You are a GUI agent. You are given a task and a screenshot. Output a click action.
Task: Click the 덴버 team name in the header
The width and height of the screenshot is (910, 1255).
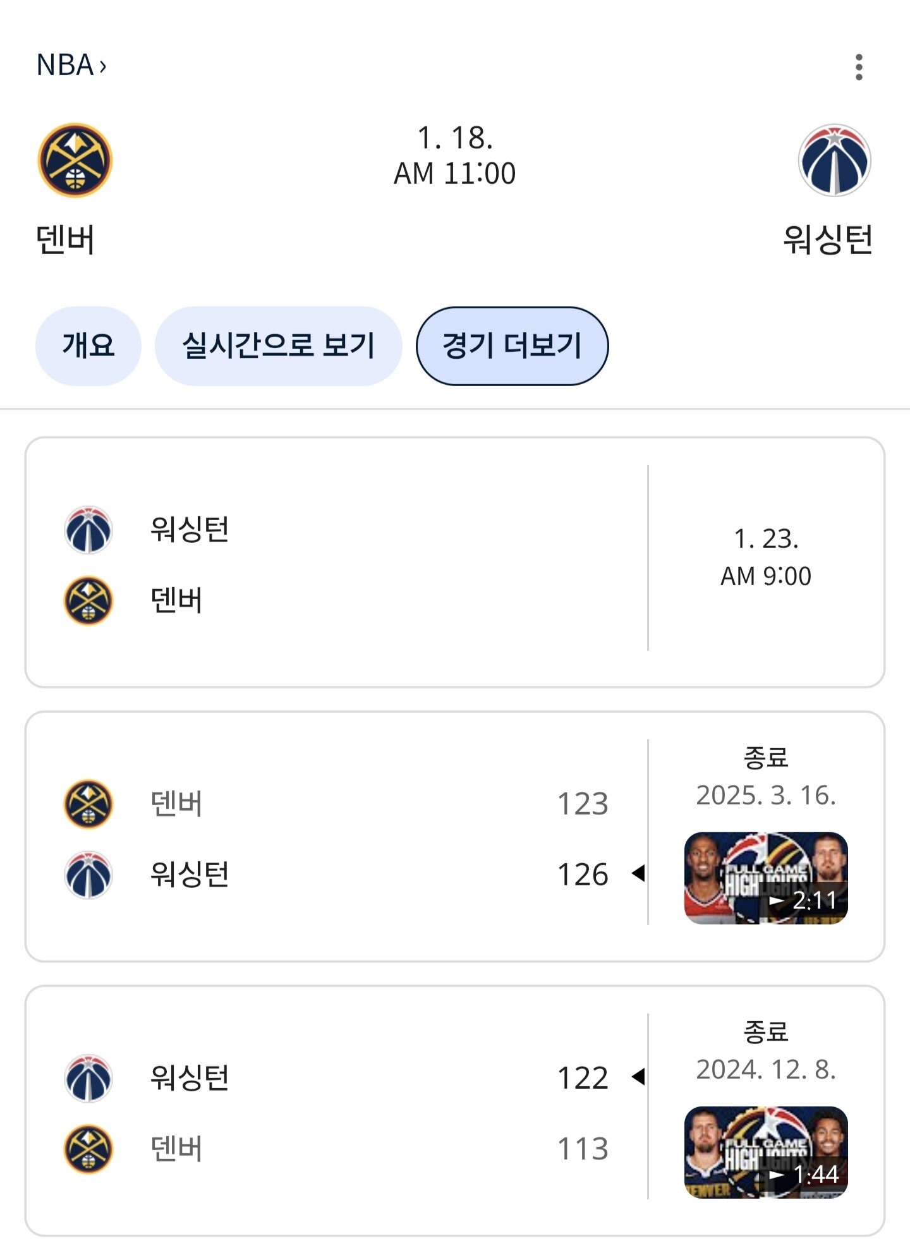click(66, 239)
